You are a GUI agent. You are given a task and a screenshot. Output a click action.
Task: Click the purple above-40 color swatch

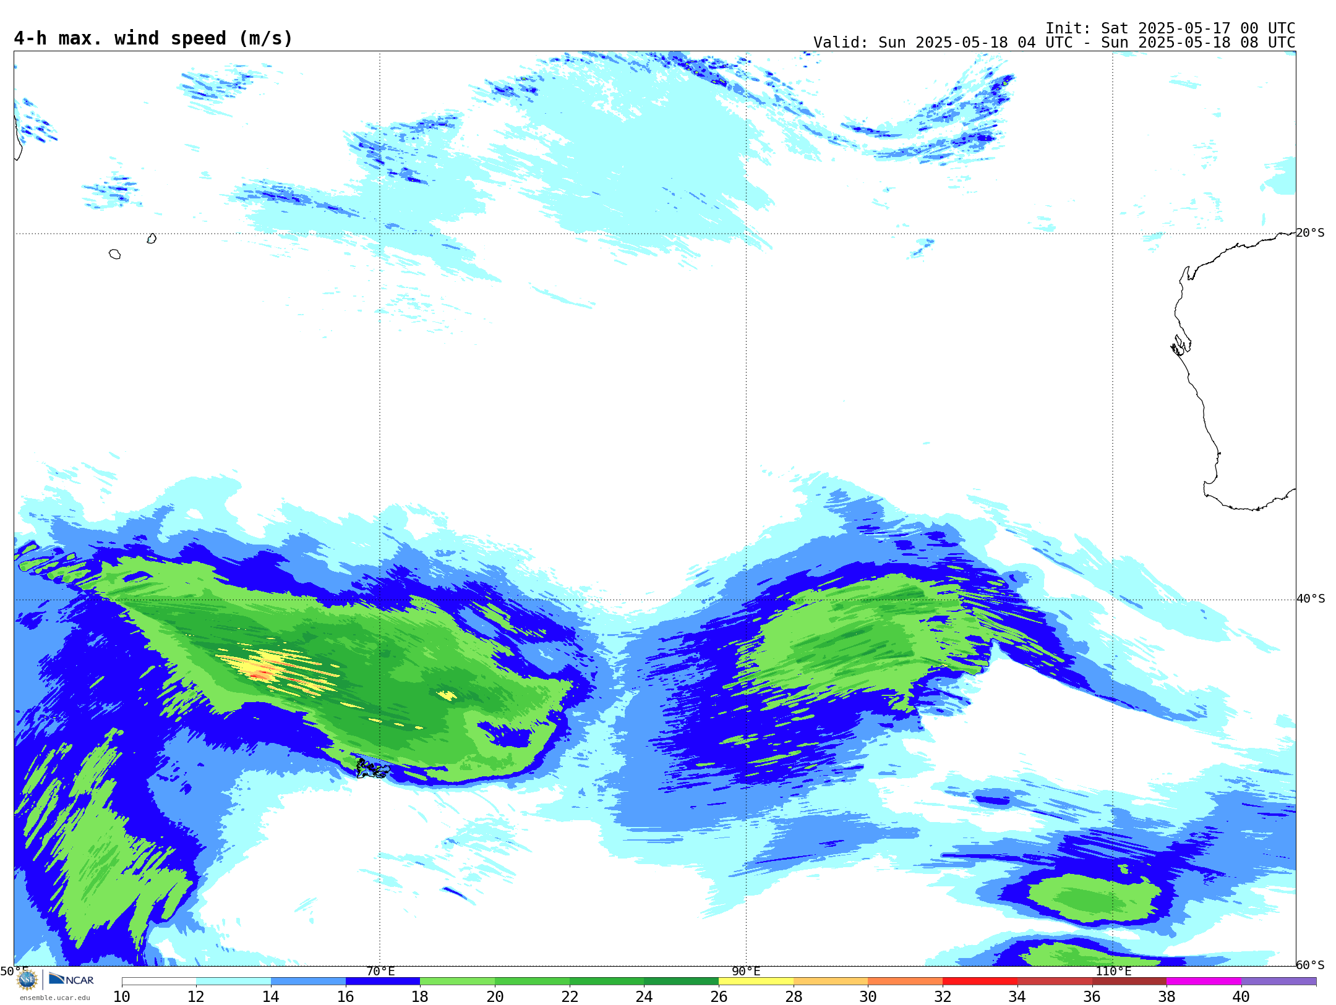click(x=1278, y=981)
